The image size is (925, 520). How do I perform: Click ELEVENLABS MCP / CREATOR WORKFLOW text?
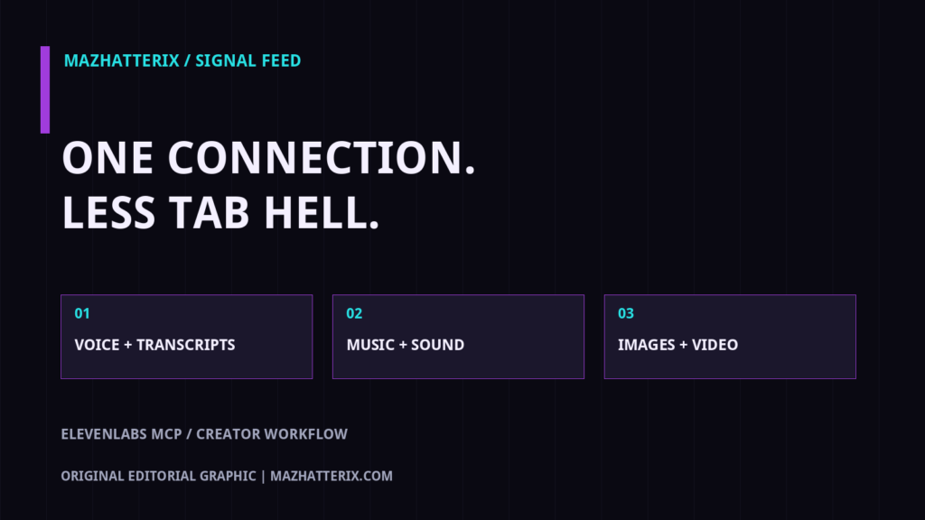204,434
